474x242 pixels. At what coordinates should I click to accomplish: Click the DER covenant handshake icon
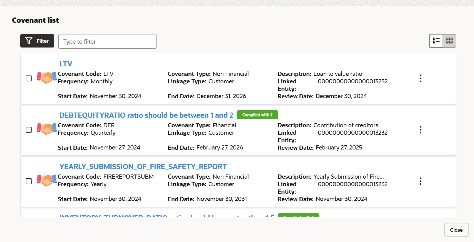pos(47,129)
